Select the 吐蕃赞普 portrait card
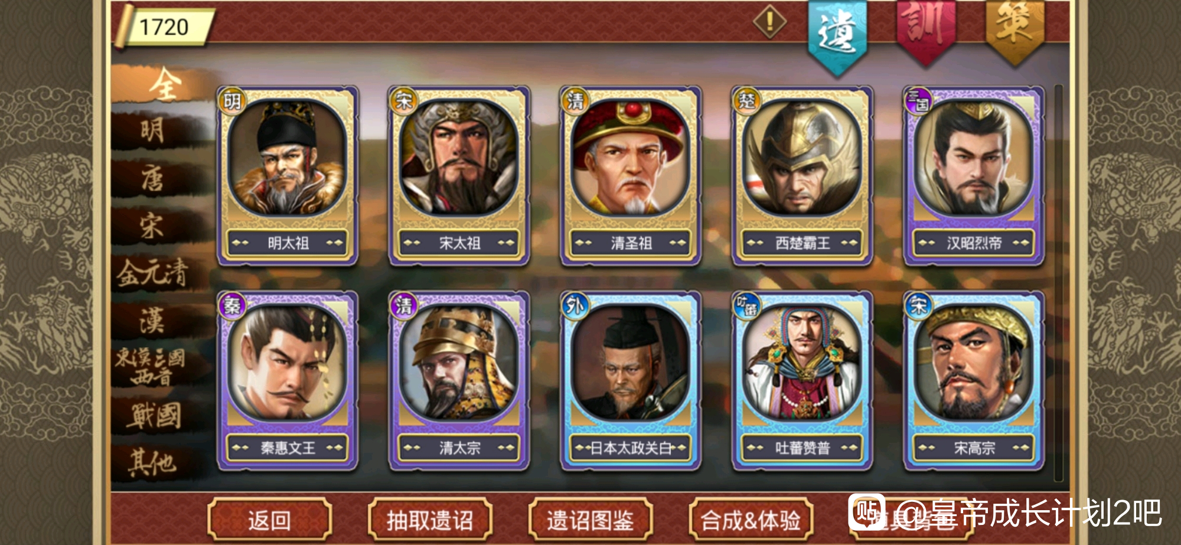 [802, 381]
